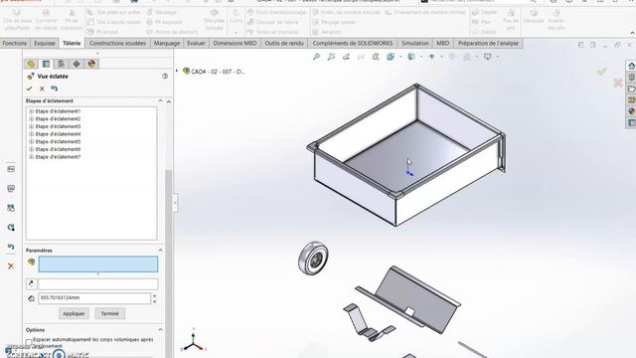The width and height of the screenshot is (636, 358).
Task: Expand Etape d'éclatement7 tree node
Action: pyautogui.click(x=31, y=157)
